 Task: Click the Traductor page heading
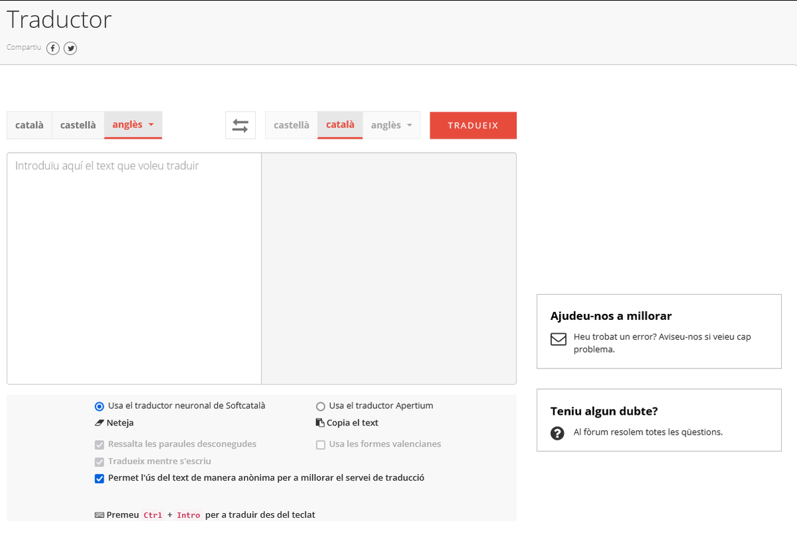point(59,20)
